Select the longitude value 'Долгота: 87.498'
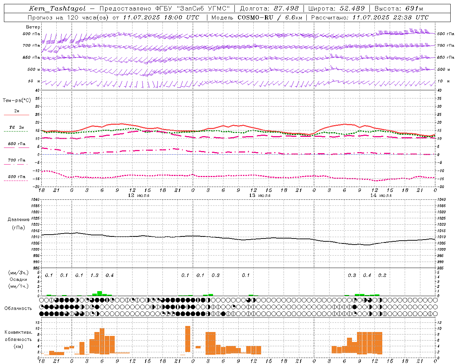The image size is (456, 364). click(269, 9)
